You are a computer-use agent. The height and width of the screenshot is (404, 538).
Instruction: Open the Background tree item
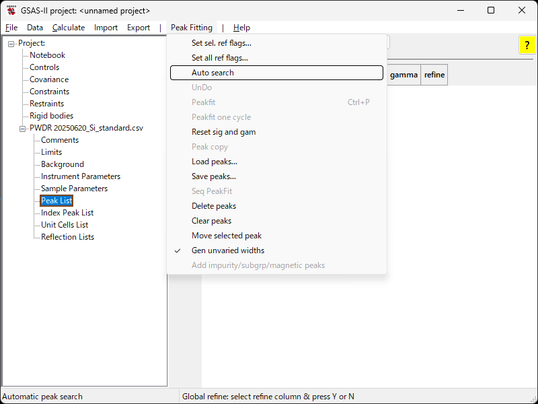63,164
